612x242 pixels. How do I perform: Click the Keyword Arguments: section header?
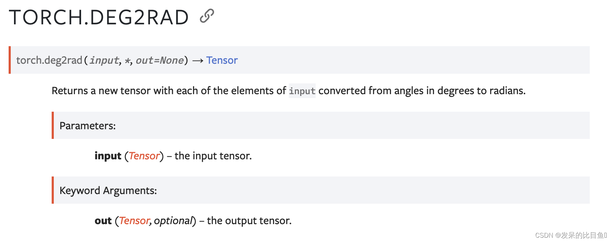[108, 190]
